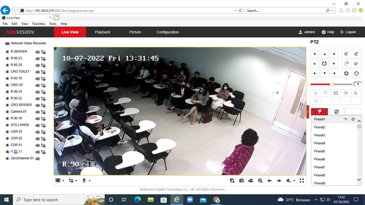Viewport: 365px width, 205px height.
Task: Turn on PTZ light icon
Action: [x=315, y=93]
